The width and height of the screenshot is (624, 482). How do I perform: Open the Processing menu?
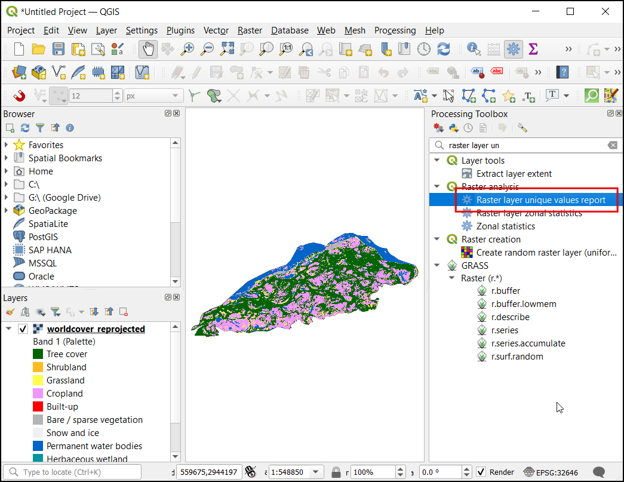click(x=395, y=30)
